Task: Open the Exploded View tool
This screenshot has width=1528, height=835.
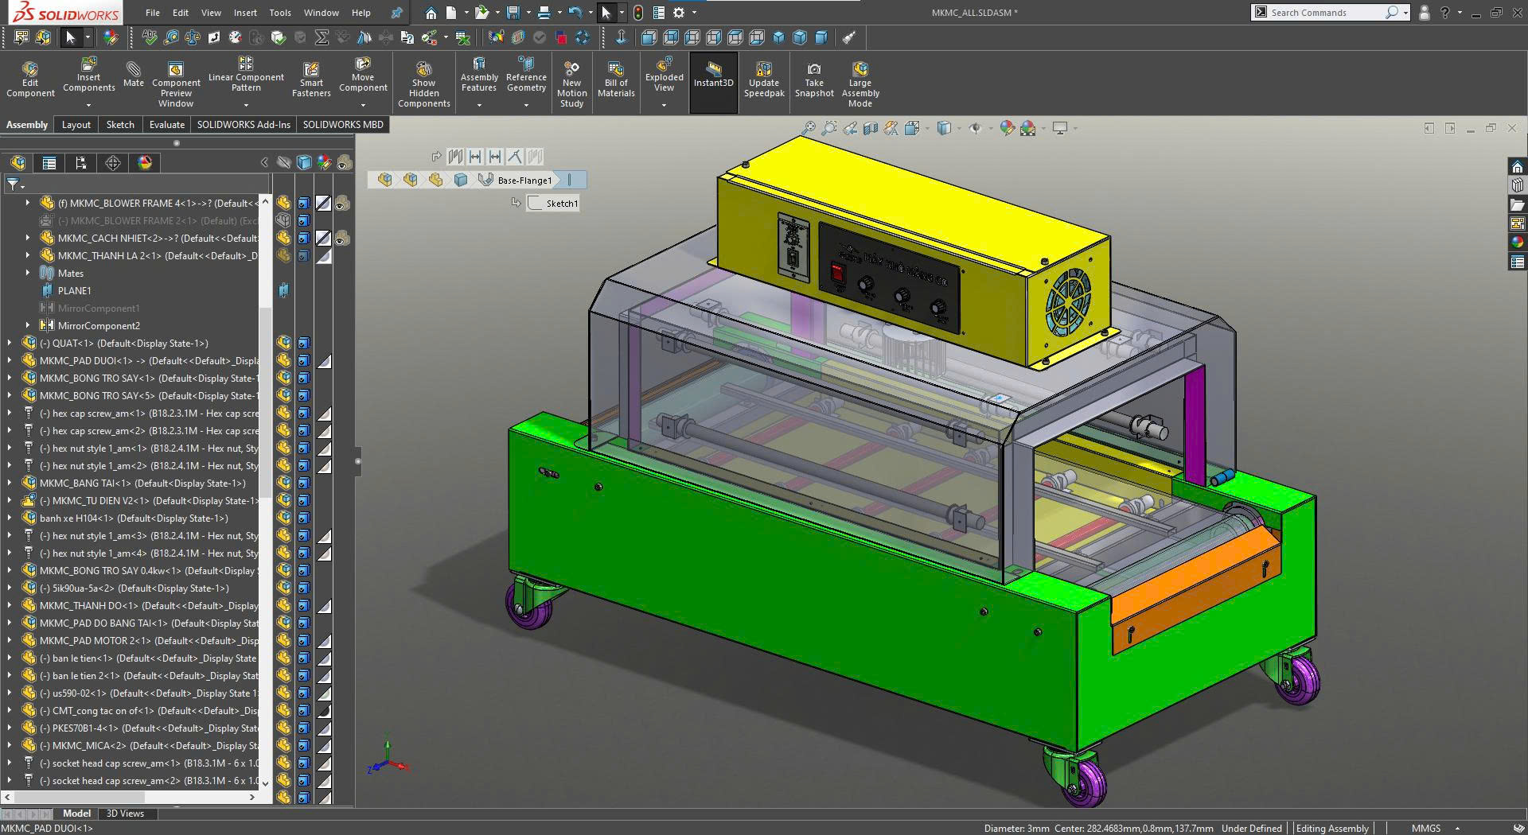Action: tap(664, 80)
